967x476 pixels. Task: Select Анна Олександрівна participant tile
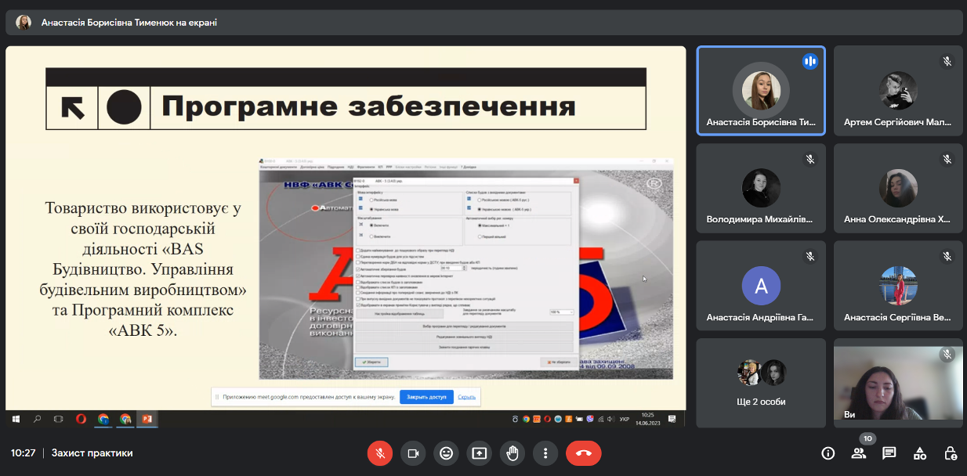tap(898, 189)
